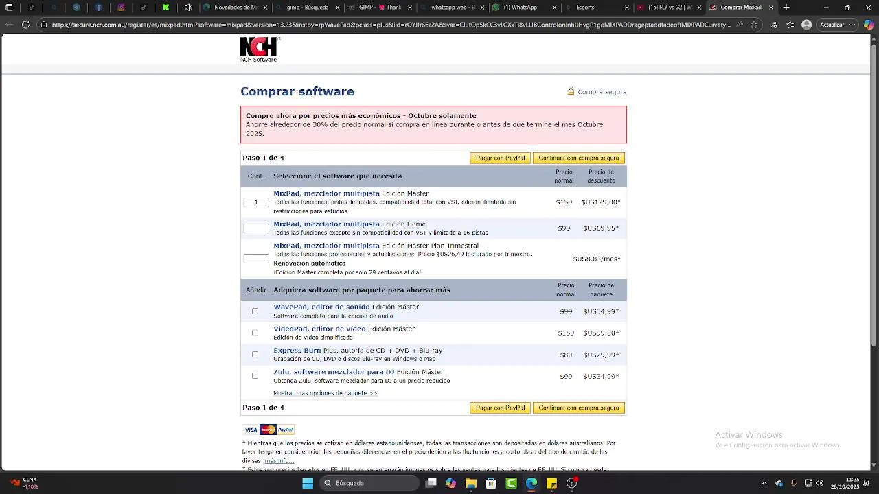Open Edge tab actions menu icon
This screenshot has height=494, width=879.
(x=9, y=8)
